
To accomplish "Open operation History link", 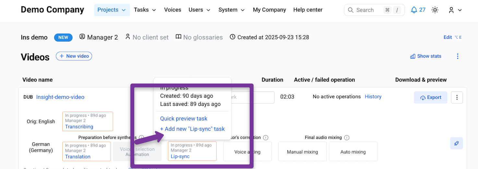I will click(x=373, y=96).
